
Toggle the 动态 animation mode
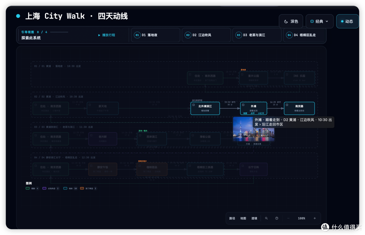[347, 21]
